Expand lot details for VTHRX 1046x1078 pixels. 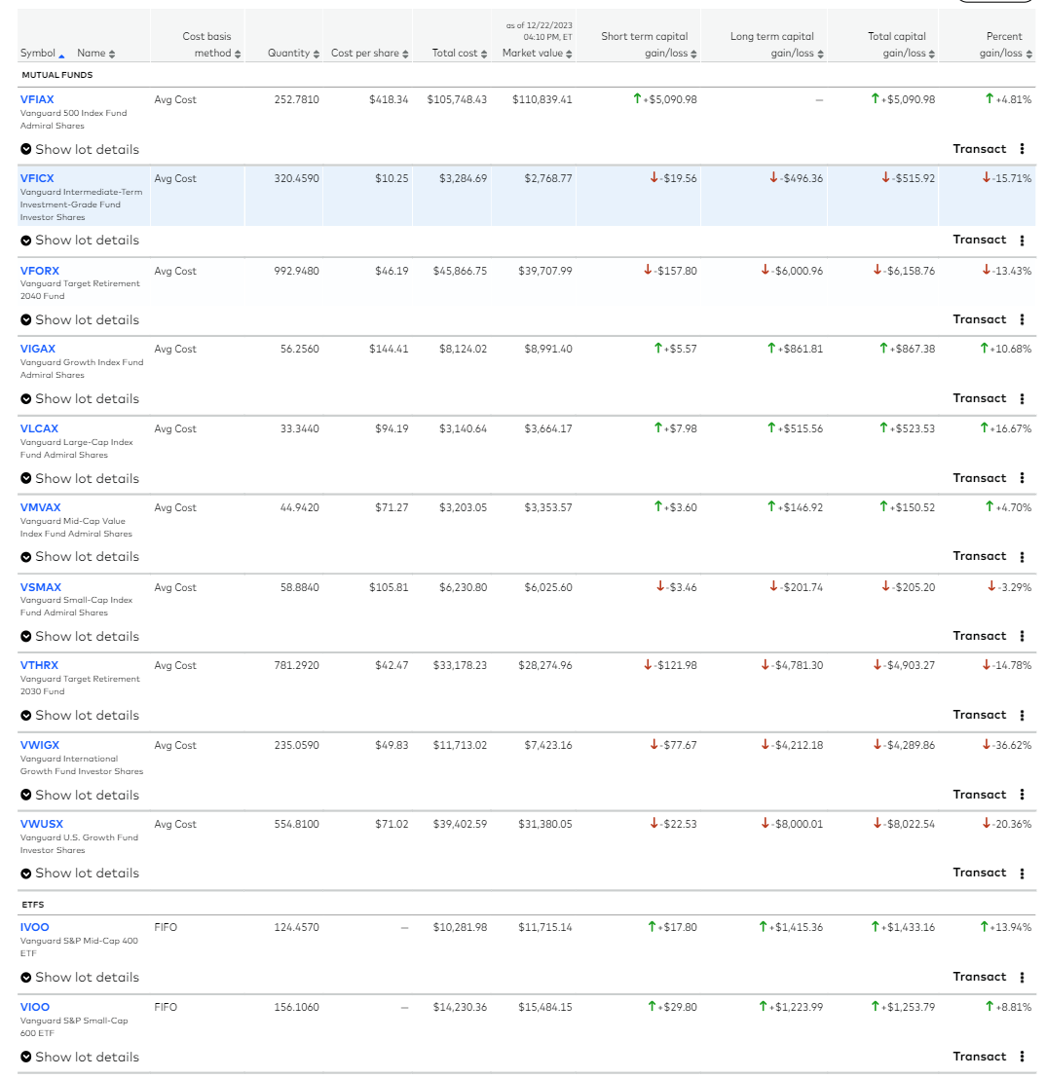(80, 715)
